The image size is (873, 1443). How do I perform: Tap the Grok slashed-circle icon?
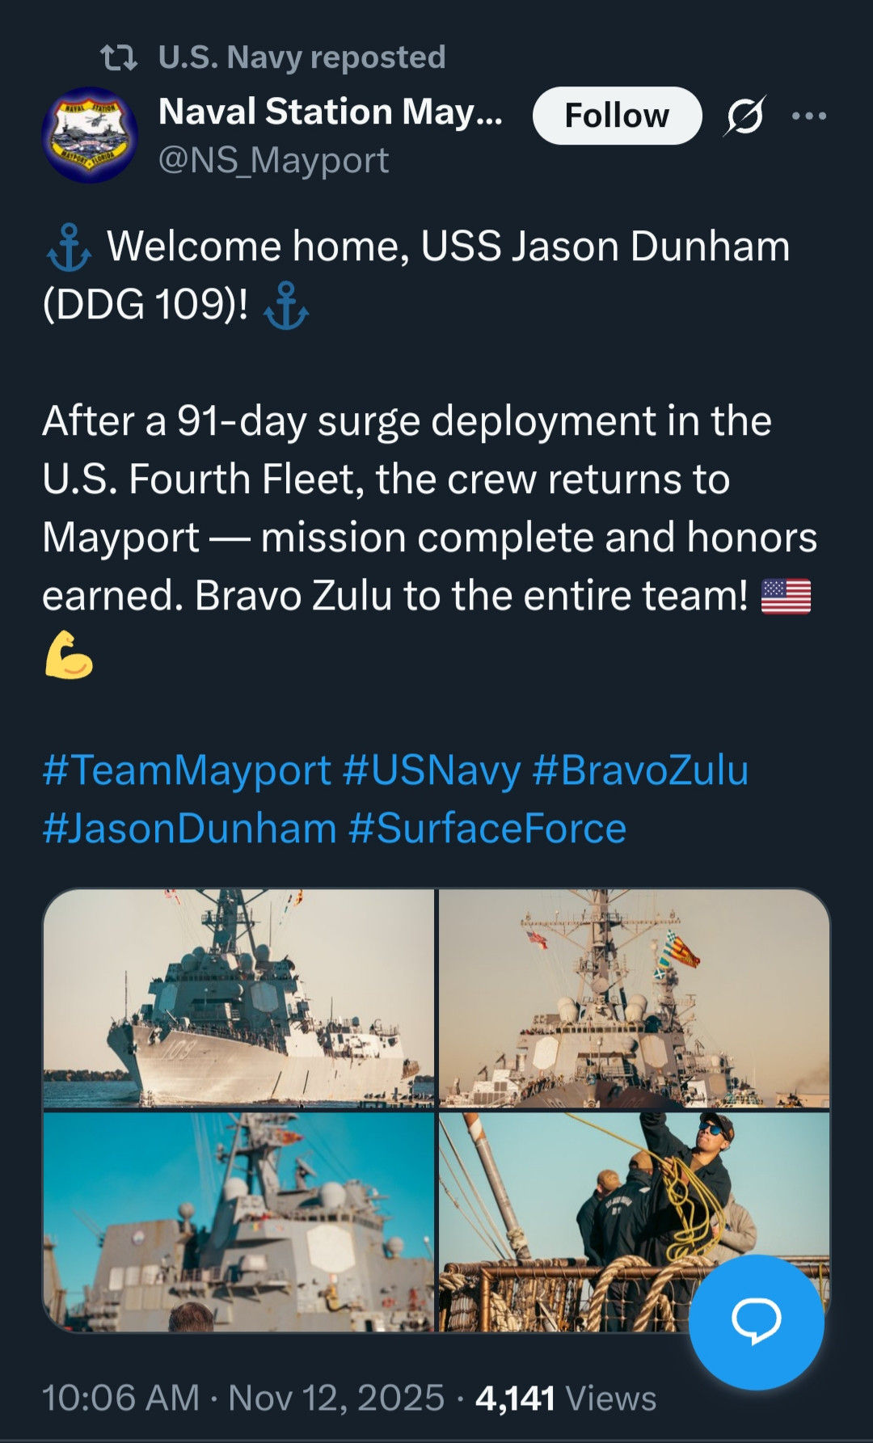[744, 116]
